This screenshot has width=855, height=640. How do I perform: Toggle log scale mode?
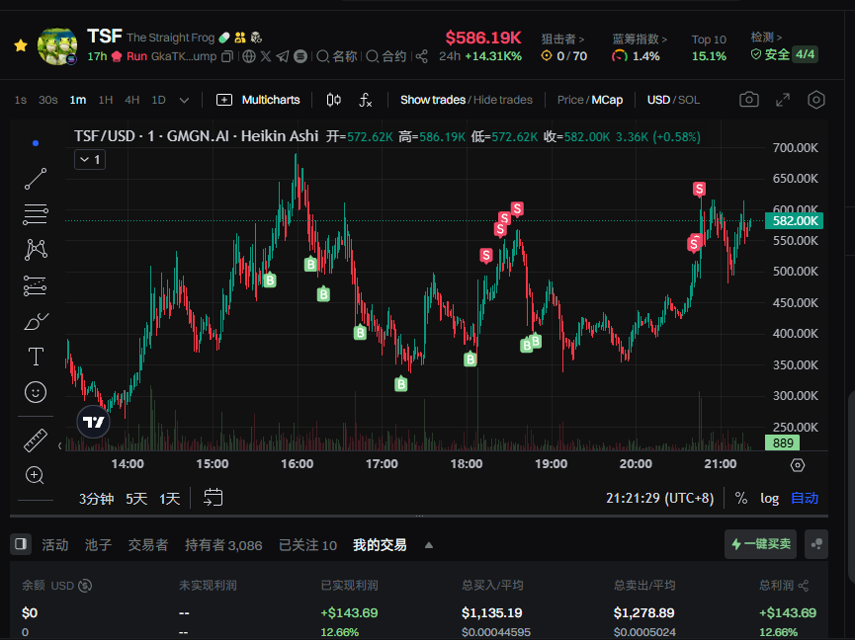pos(769,498)
